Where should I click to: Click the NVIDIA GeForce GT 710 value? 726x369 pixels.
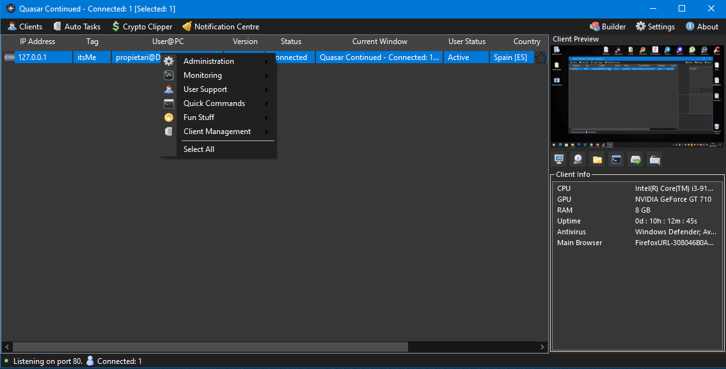[673, 200]
